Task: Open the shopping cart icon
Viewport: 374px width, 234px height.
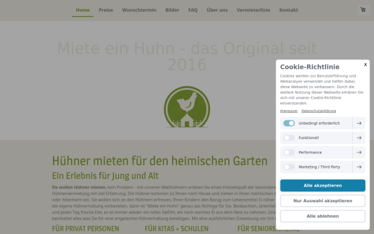Action: pyautogui.click(x=363, y=9)
